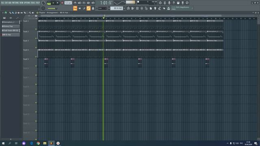
Task: Click the stop transport button
Action: (58, 3)
